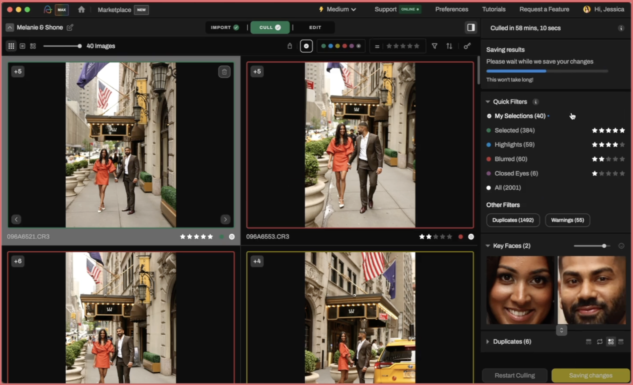The image size is (633, 385).
Task: Switch to the EDIT tab
Action: pyautogui.click(x=315, y=28)
